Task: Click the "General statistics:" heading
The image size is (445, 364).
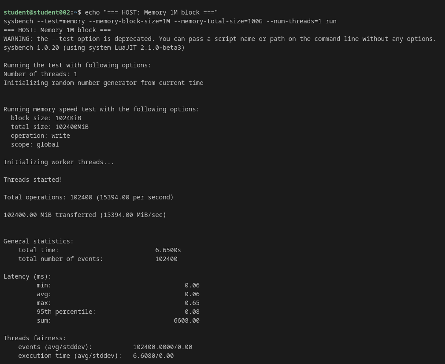Action: pos(38,241)
